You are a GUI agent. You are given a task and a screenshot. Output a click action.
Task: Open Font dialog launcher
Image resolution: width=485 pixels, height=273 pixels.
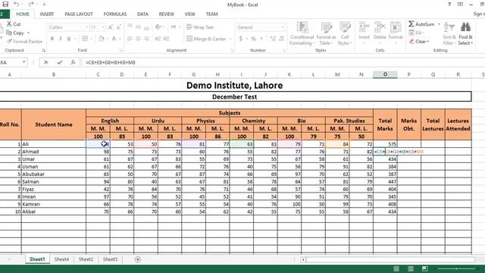click(121, 50)
